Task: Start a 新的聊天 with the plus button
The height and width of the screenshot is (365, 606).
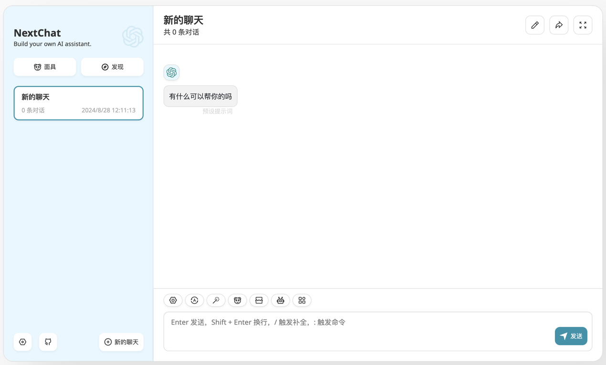Action: [121, 342]
